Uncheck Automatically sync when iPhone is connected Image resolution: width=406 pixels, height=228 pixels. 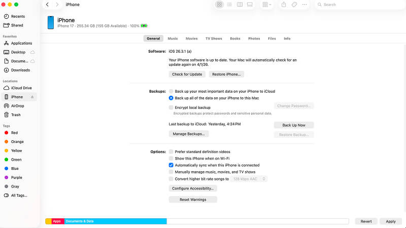[171, 165]
